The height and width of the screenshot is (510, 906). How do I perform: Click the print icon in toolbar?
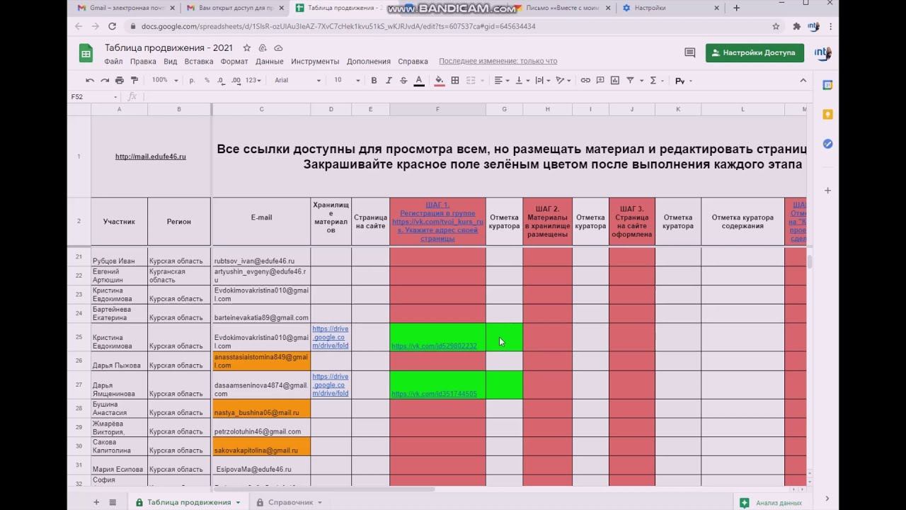pos(119,81)
